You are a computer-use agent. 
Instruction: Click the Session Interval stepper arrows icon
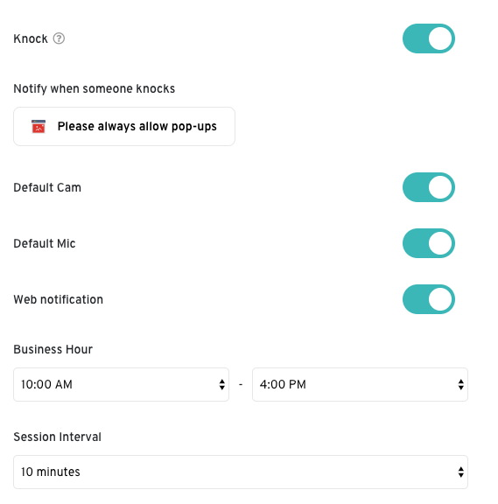pos(461,472)
